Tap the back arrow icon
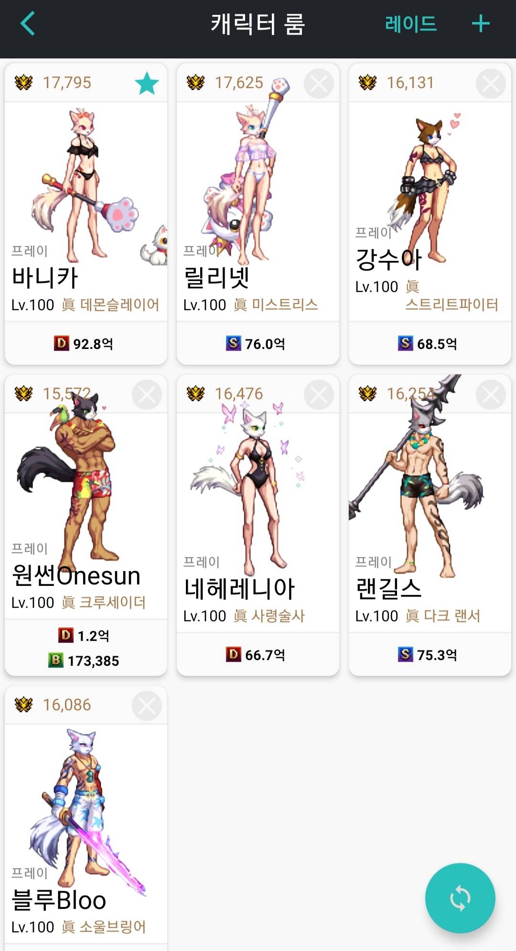The width and height of the screenshot is (516, 951). coord(28,23)
